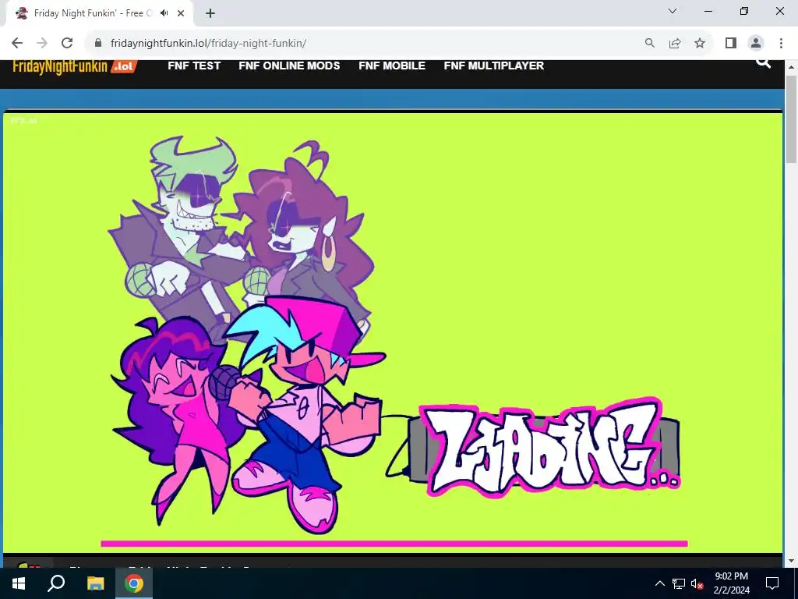
Task: Click the page vertical scrollbar thumb
Action: point(791,119)
